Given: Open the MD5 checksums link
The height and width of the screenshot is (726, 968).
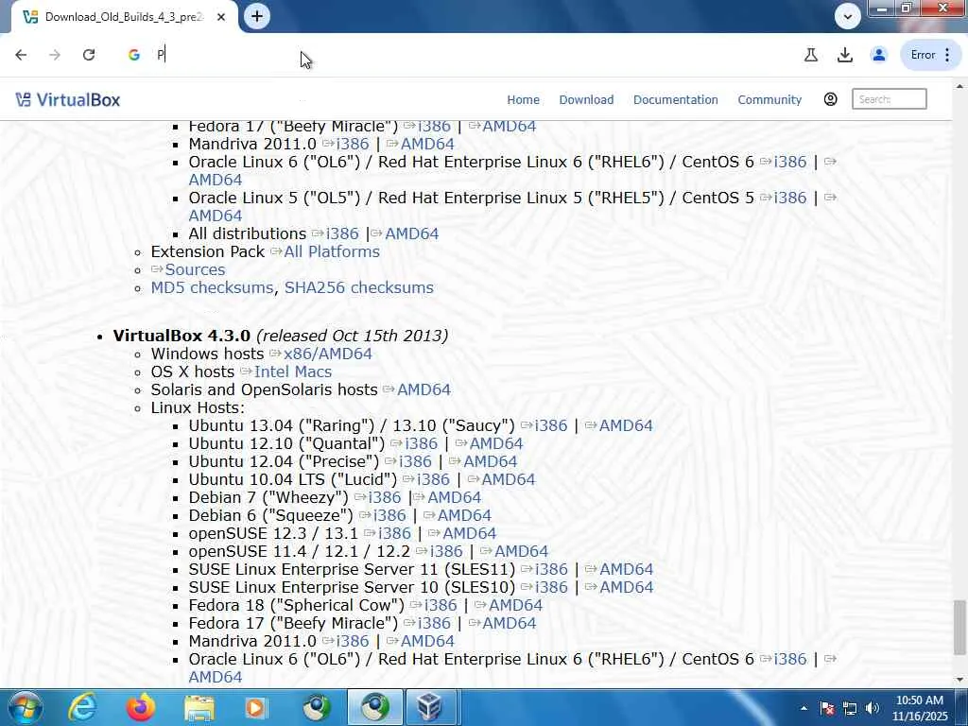Looking at the screenshot, I should coord(212,287).
